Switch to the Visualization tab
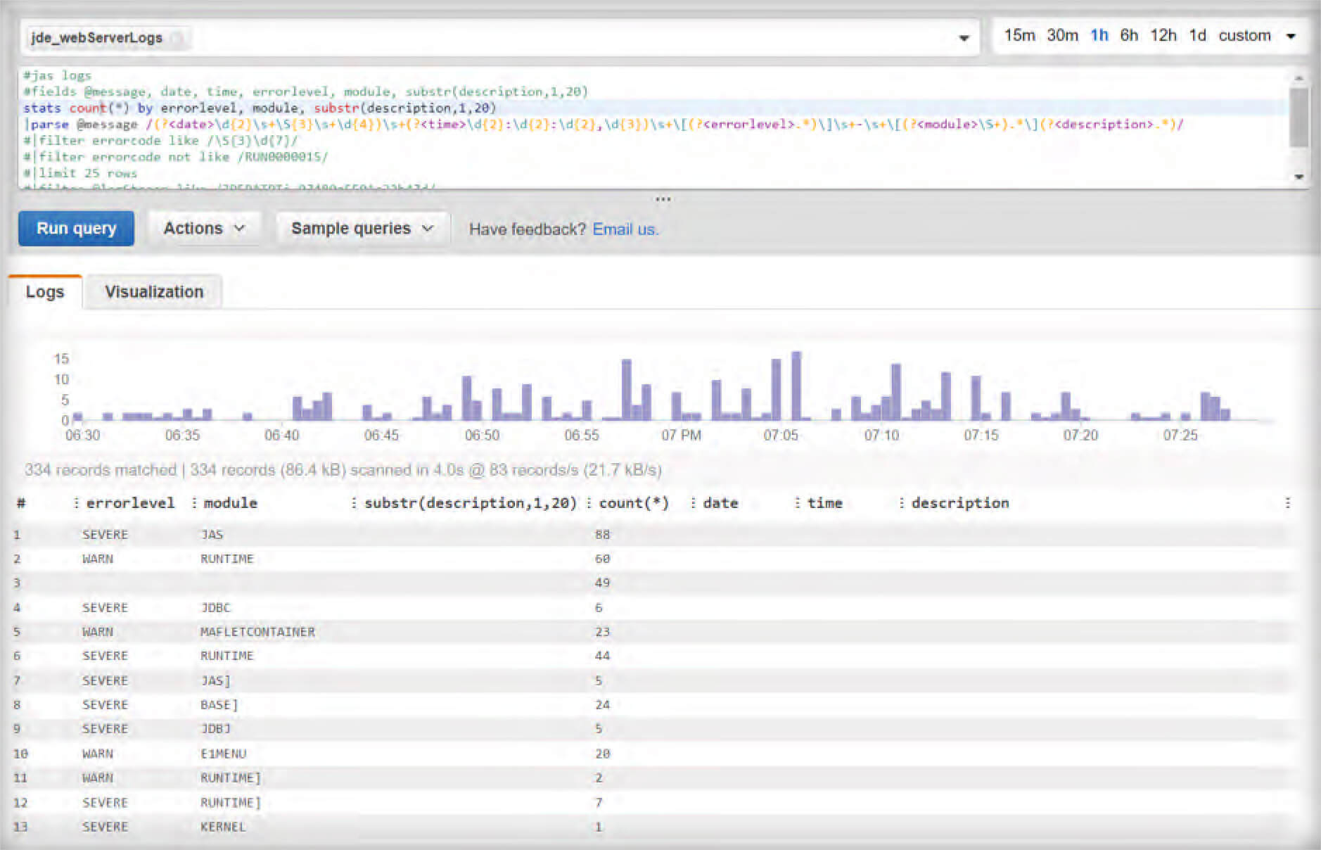1321x850 pixels. 154,292
